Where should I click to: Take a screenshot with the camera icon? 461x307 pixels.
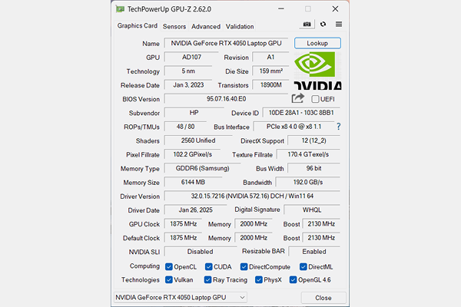pos(307,24)
